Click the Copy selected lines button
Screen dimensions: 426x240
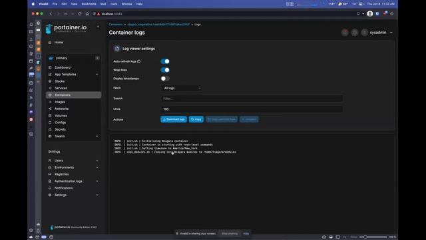click(222, 119)
